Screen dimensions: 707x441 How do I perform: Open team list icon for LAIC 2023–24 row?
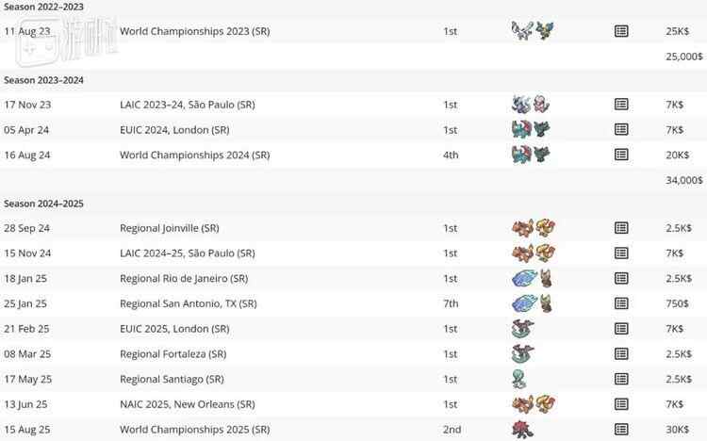[621, 105]
